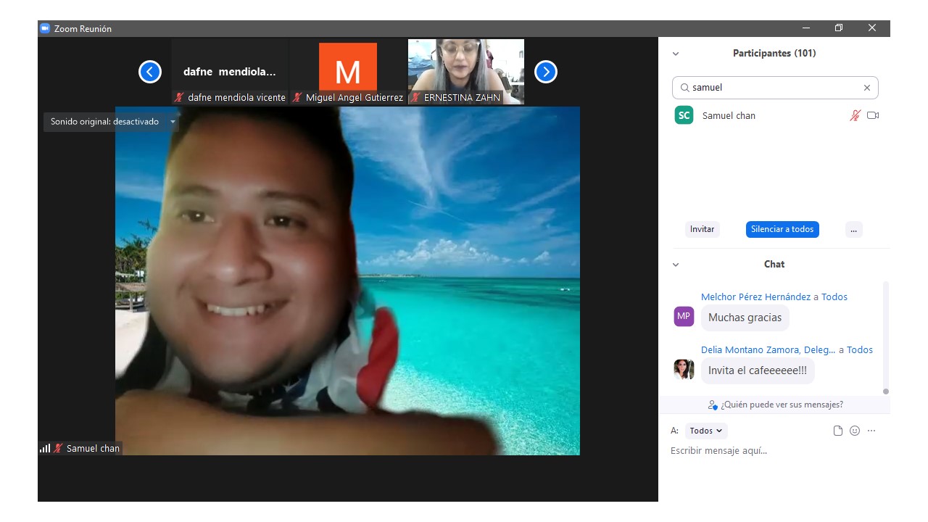This screenshot has height=522, width=928.
Task: Click the Invitar button
Action: 702,229
